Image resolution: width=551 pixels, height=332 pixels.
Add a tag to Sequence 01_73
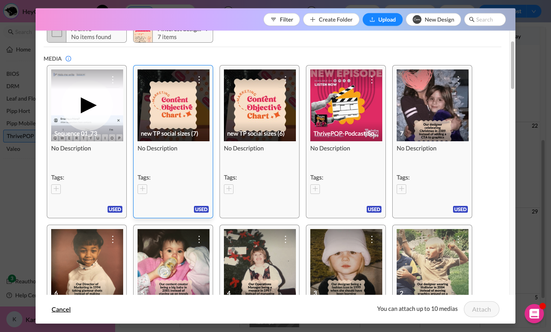point(56,189)
